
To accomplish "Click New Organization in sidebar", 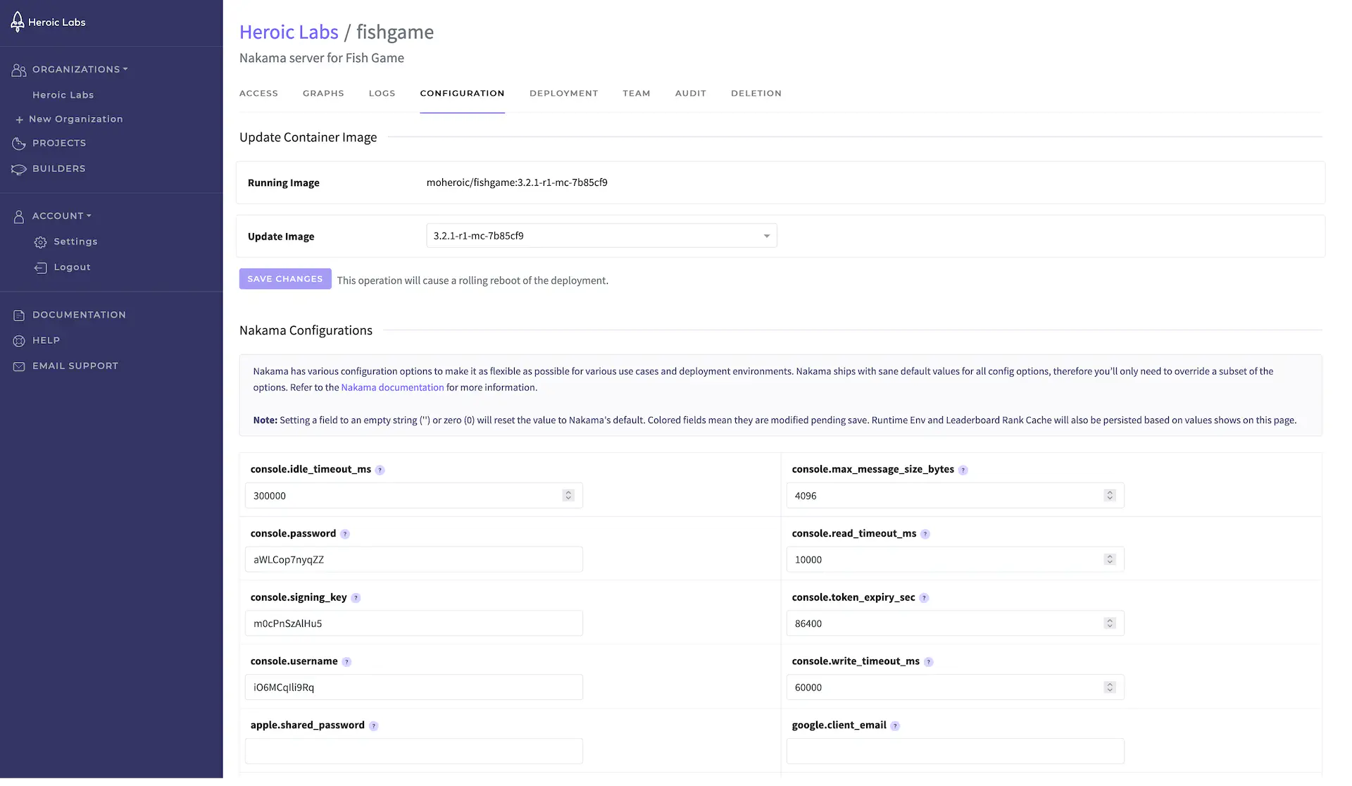I will (x=76, y=120).
